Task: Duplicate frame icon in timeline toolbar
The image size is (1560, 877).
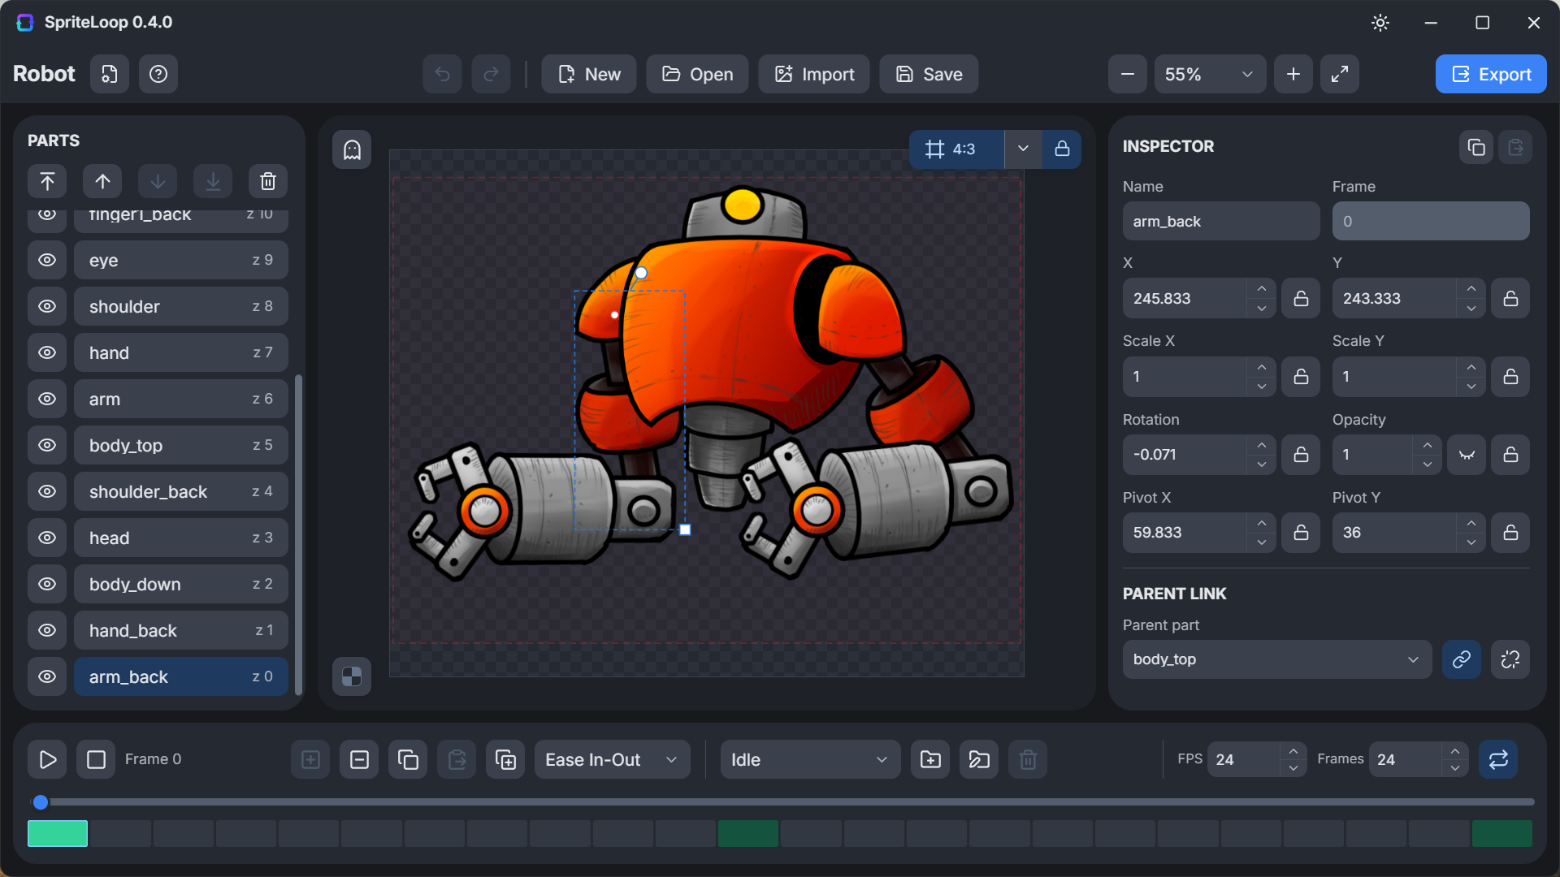Action: point(505,760)
